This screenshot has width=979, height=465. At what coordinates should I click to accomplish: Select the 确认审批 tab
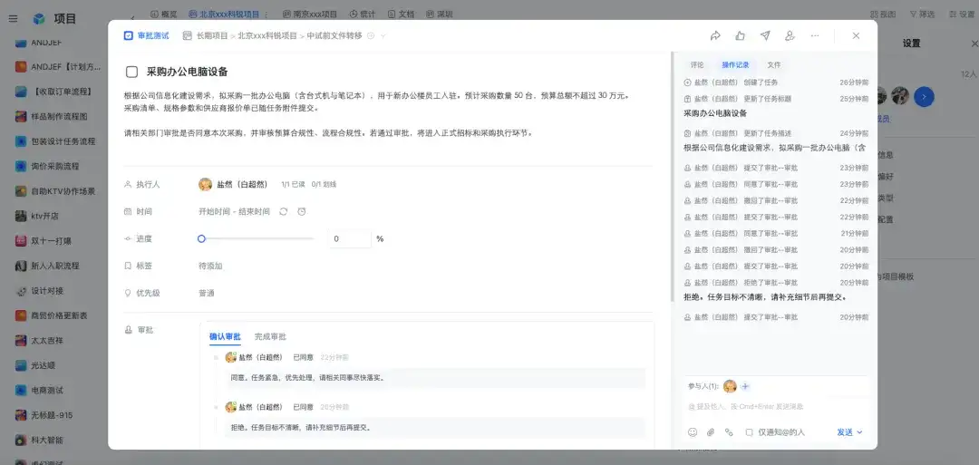pyautogui.click(x=225, y=336)
